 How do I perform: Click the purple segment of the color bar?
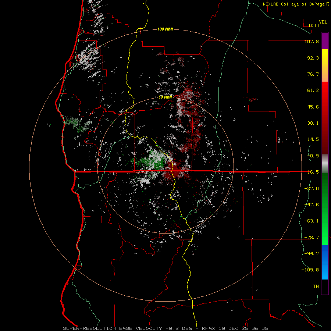[325, 41]
